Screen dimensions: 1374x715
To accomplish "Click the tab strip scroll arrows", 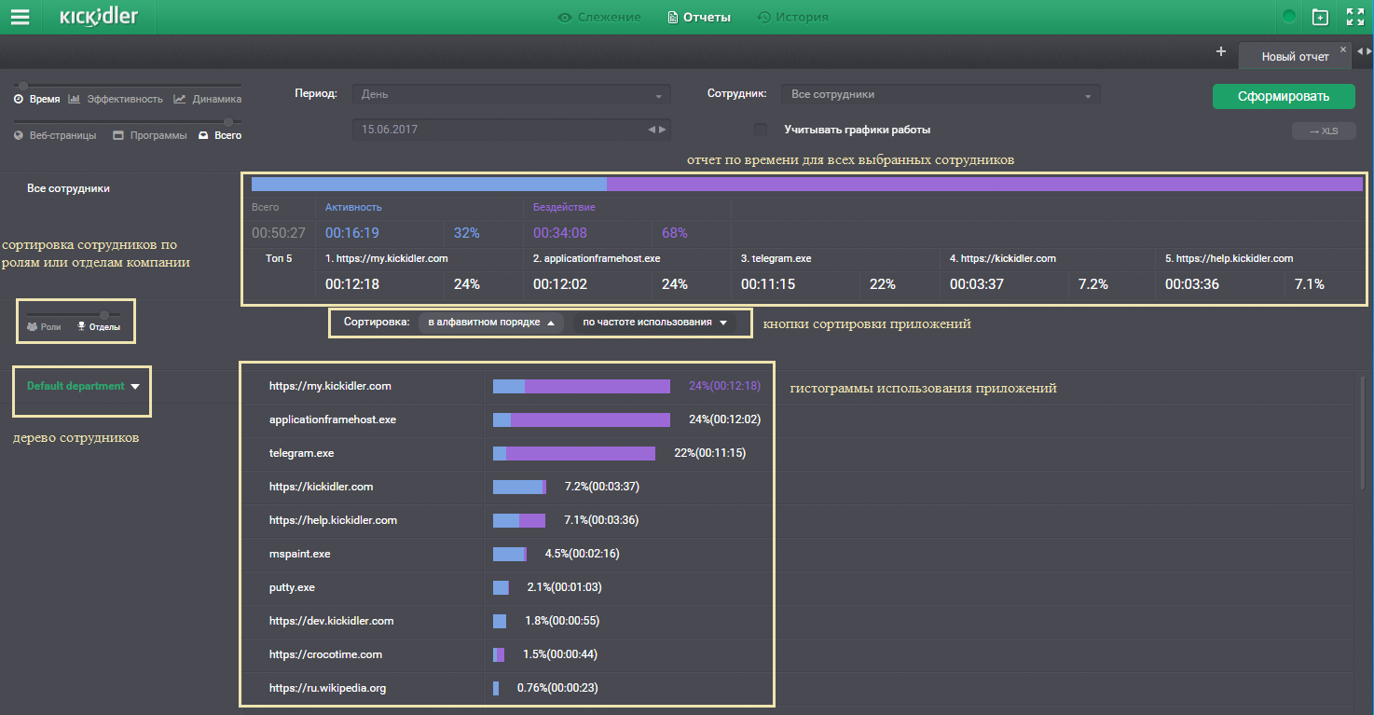I will tap(1365, 51).
